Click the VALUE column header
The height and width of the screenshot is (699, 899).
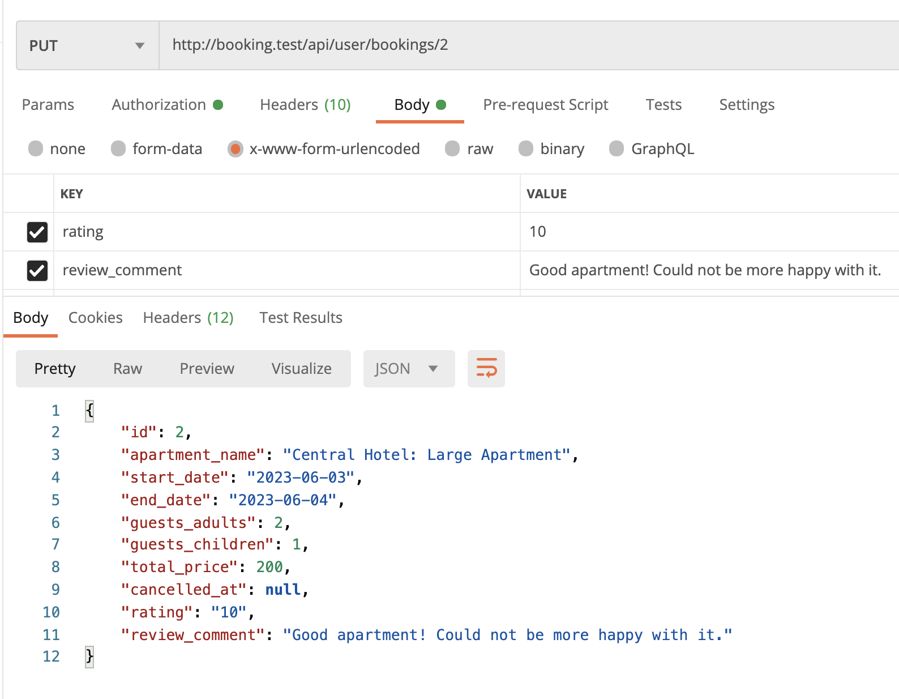pos(547,194)
